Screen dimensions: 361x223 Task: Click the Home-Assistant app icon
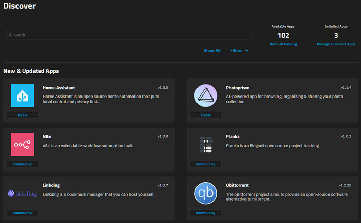click(x=22, y=95)
